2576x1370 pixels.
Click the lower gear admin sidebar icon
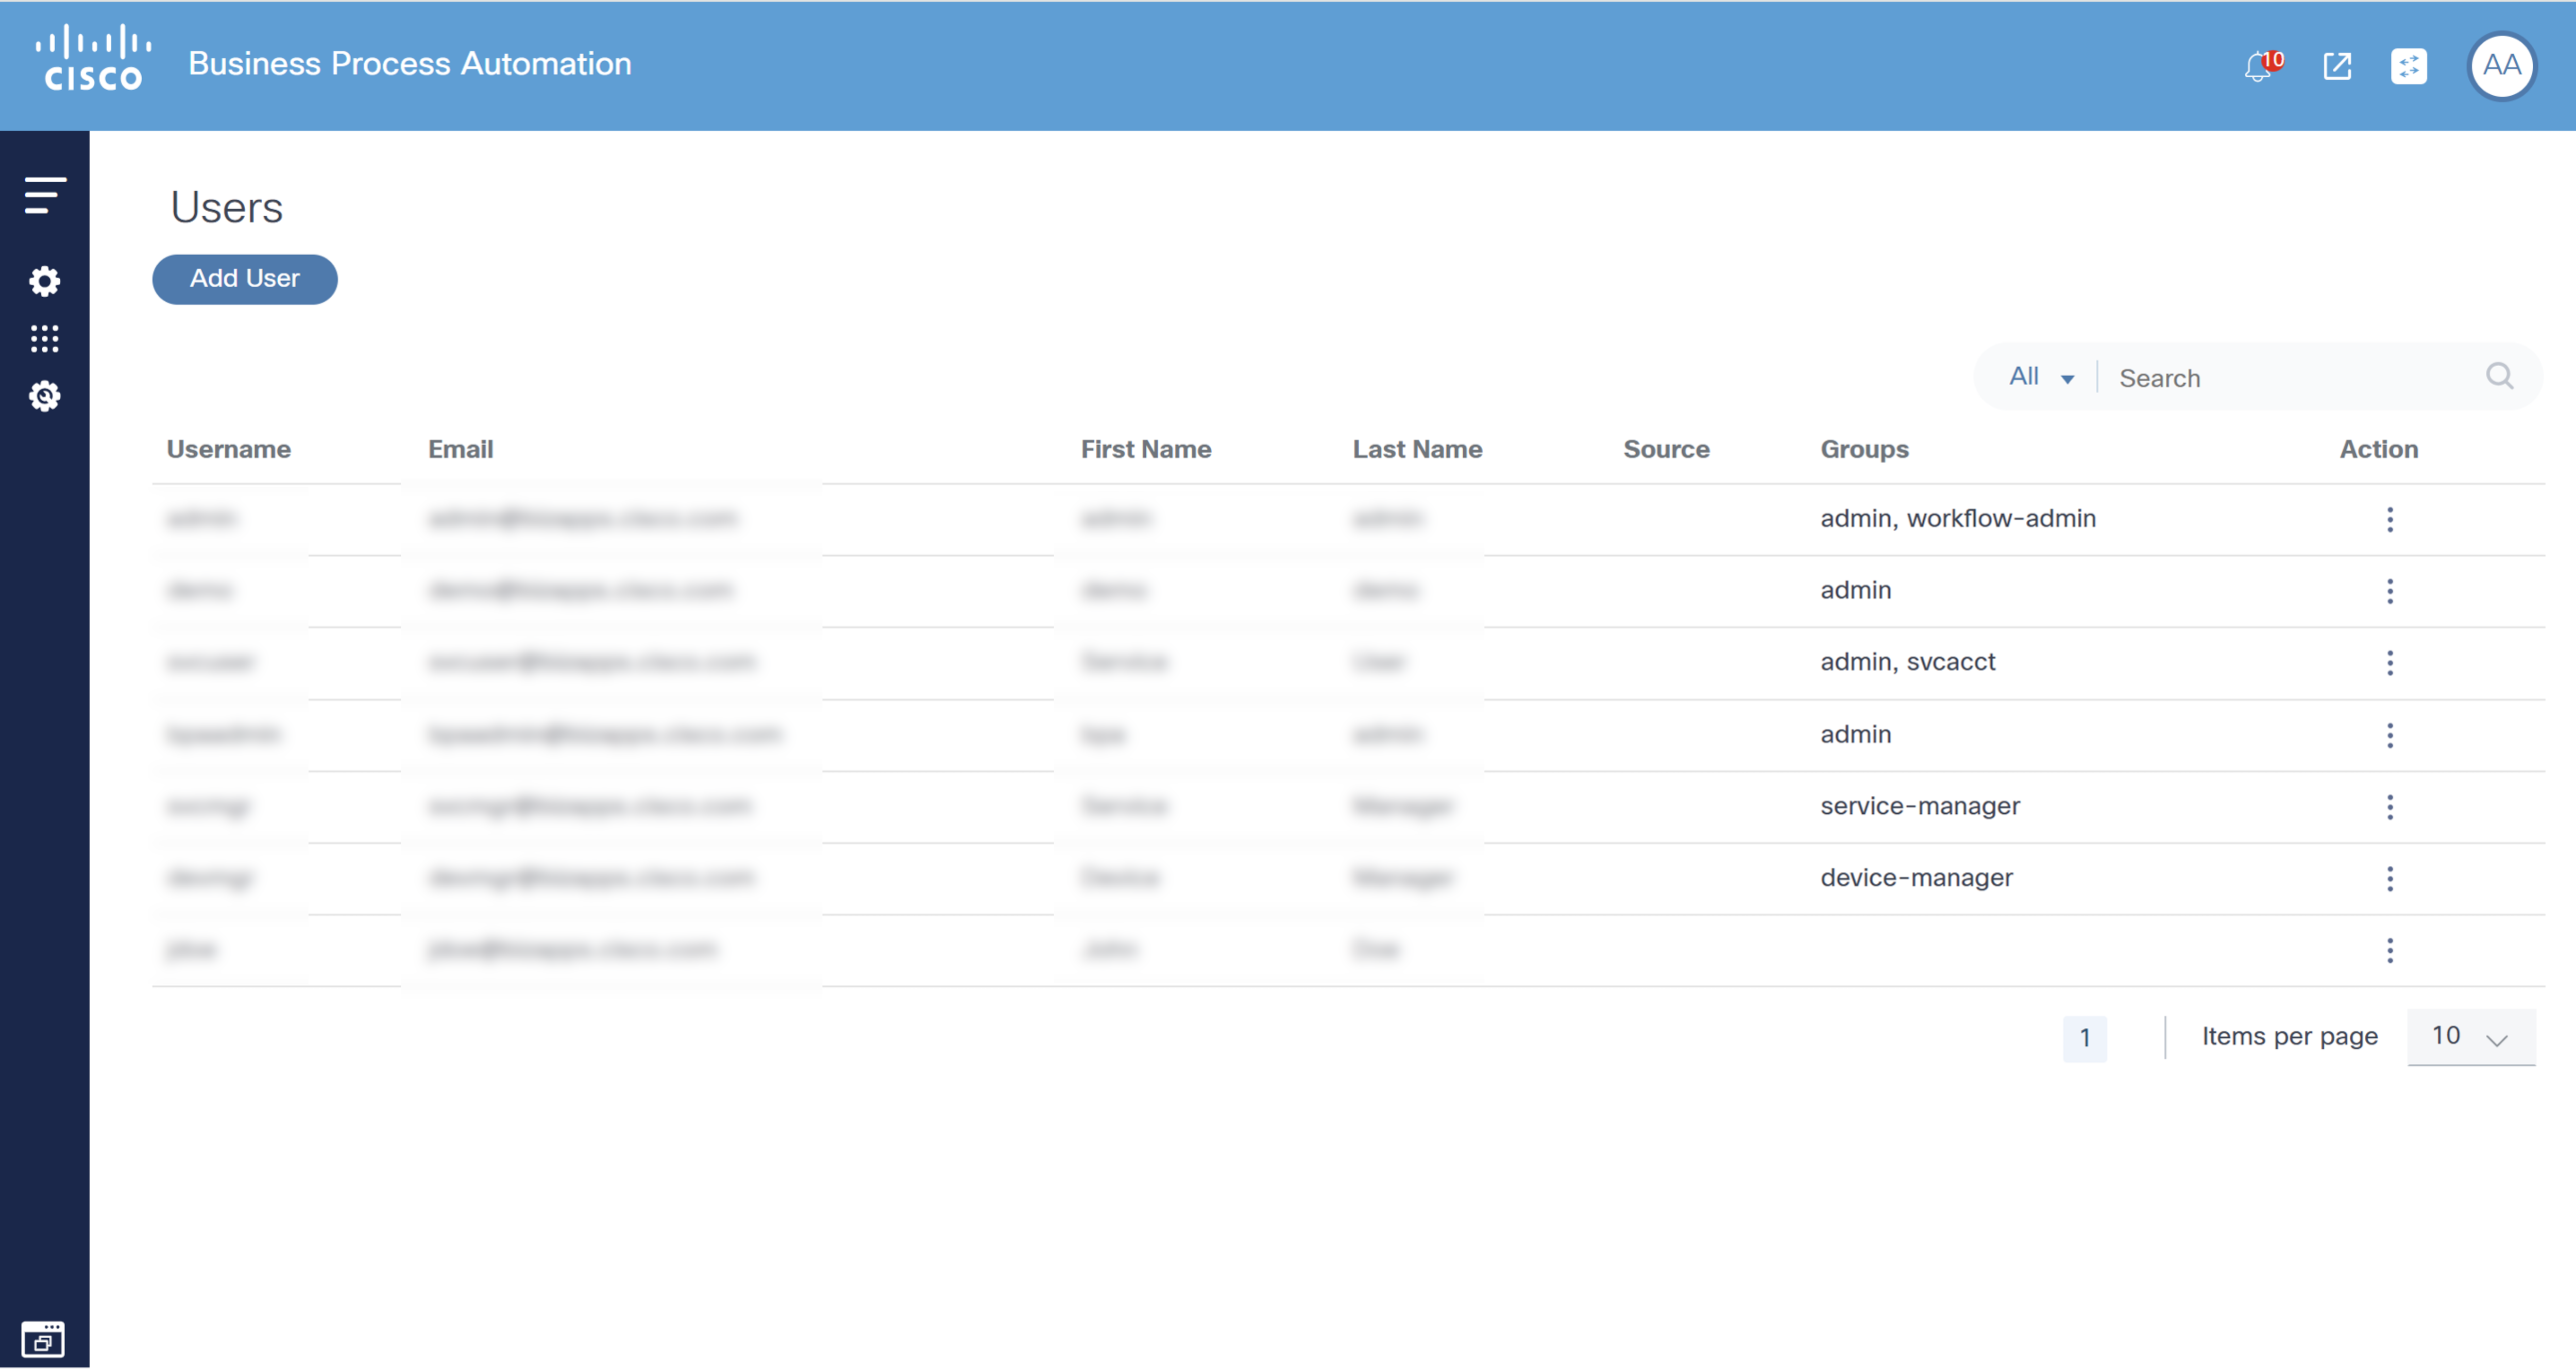click(x=45, y=397)
